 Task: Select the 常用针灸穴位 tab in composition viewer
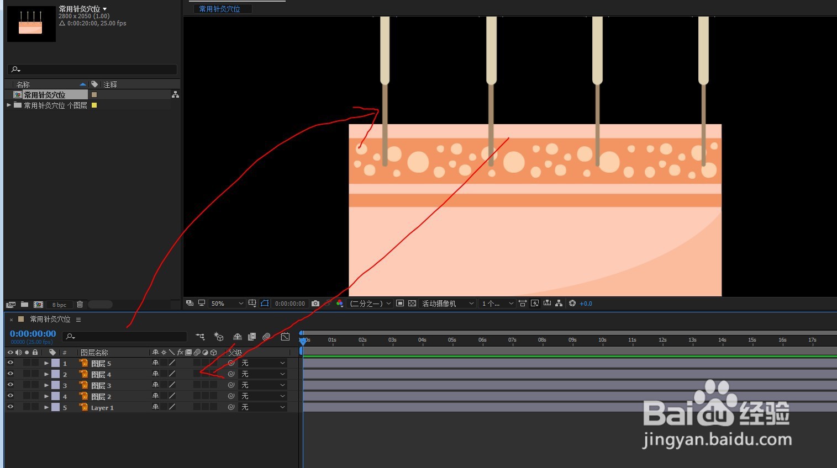[x=220, y=9]
